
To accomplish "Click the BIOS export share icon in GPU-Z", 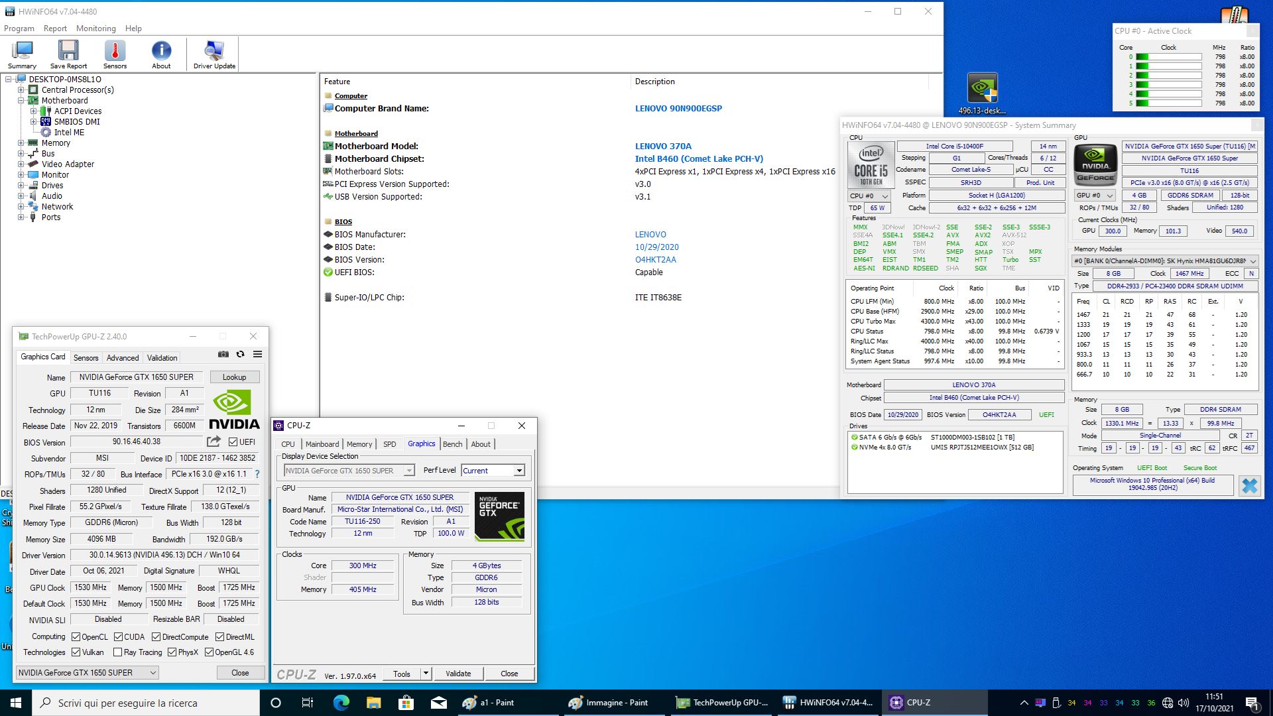I will 213,442.
